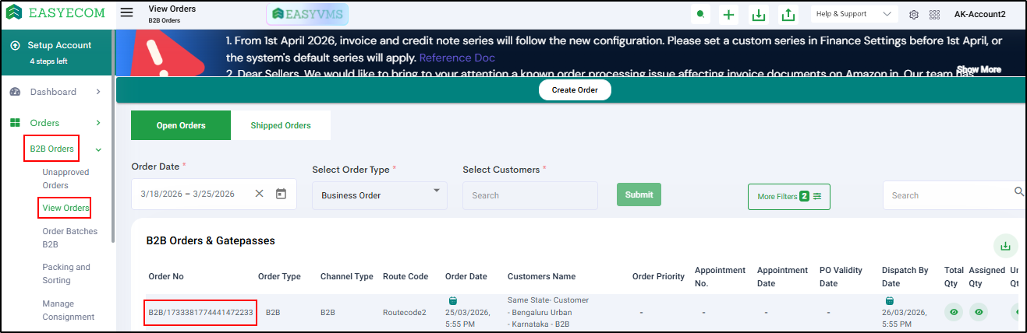Open the Reference Doc link
This screenshot has width=1027, height=333.
pos(457,58)
